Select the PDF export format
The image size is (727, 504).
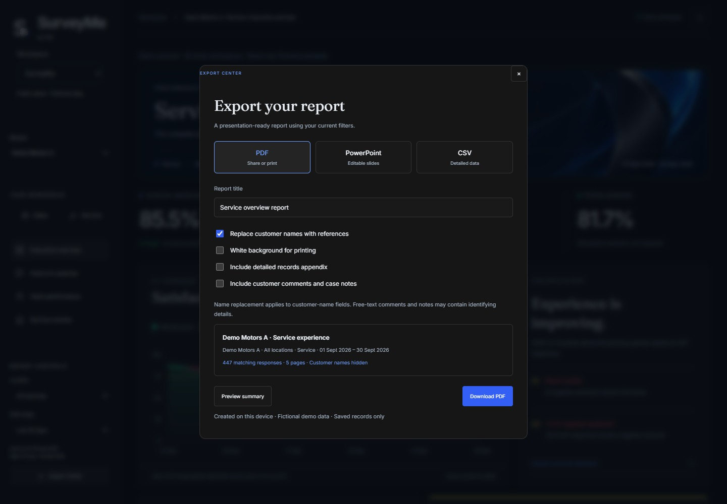coord(262,157)
